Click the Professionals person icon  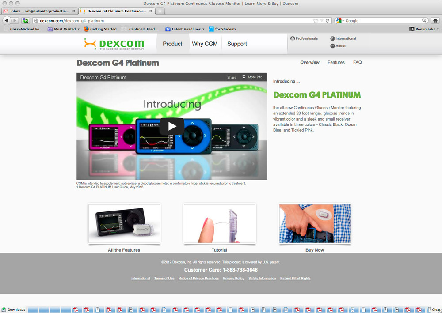[x=293, y=38]
